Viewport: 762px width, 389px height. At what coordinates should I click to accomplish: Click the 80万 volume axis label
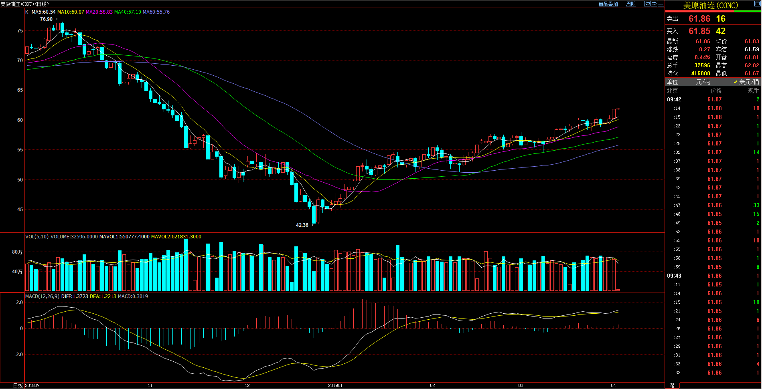(17, 252)
